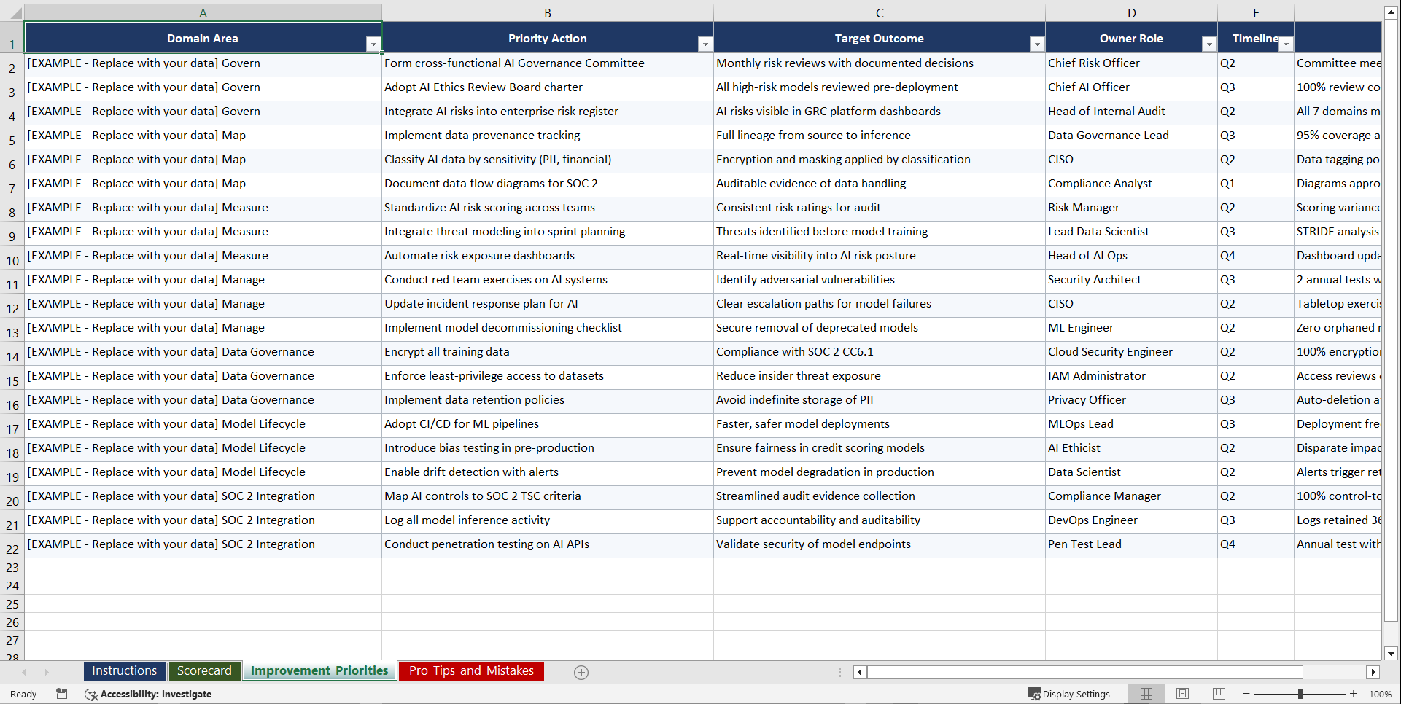
Task: Open the Domain Area filter dropdown
Action: coord(373,44)
